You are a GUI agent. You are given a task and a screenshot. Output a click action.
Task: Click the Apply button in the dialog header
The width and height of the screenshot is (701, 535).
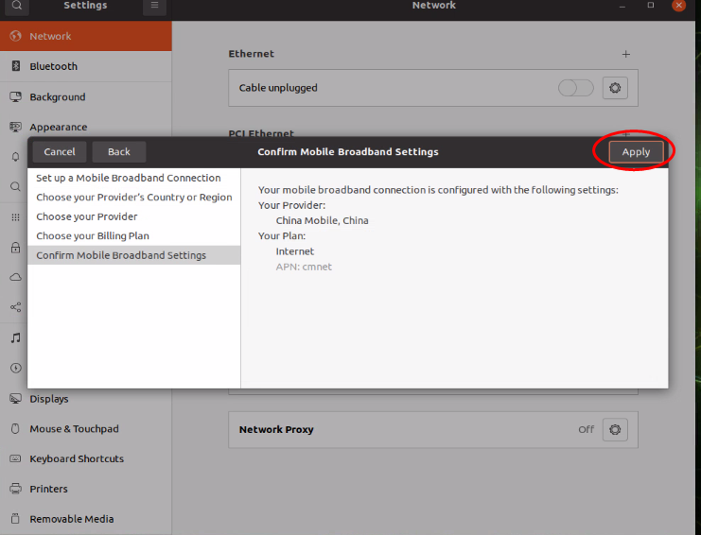[x=636, y=152]
